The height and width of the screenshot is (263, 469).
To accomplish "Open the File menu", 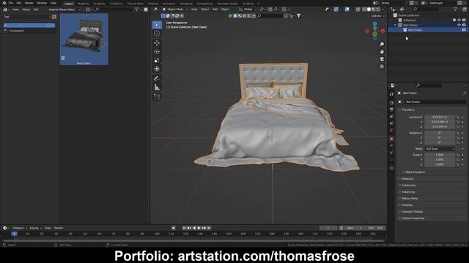I will pos(11,3).
